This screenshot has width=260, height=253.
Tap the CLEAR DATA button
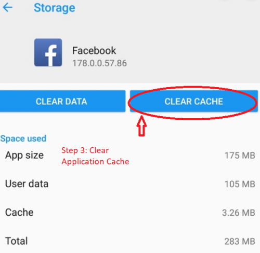tap(62, 101)
